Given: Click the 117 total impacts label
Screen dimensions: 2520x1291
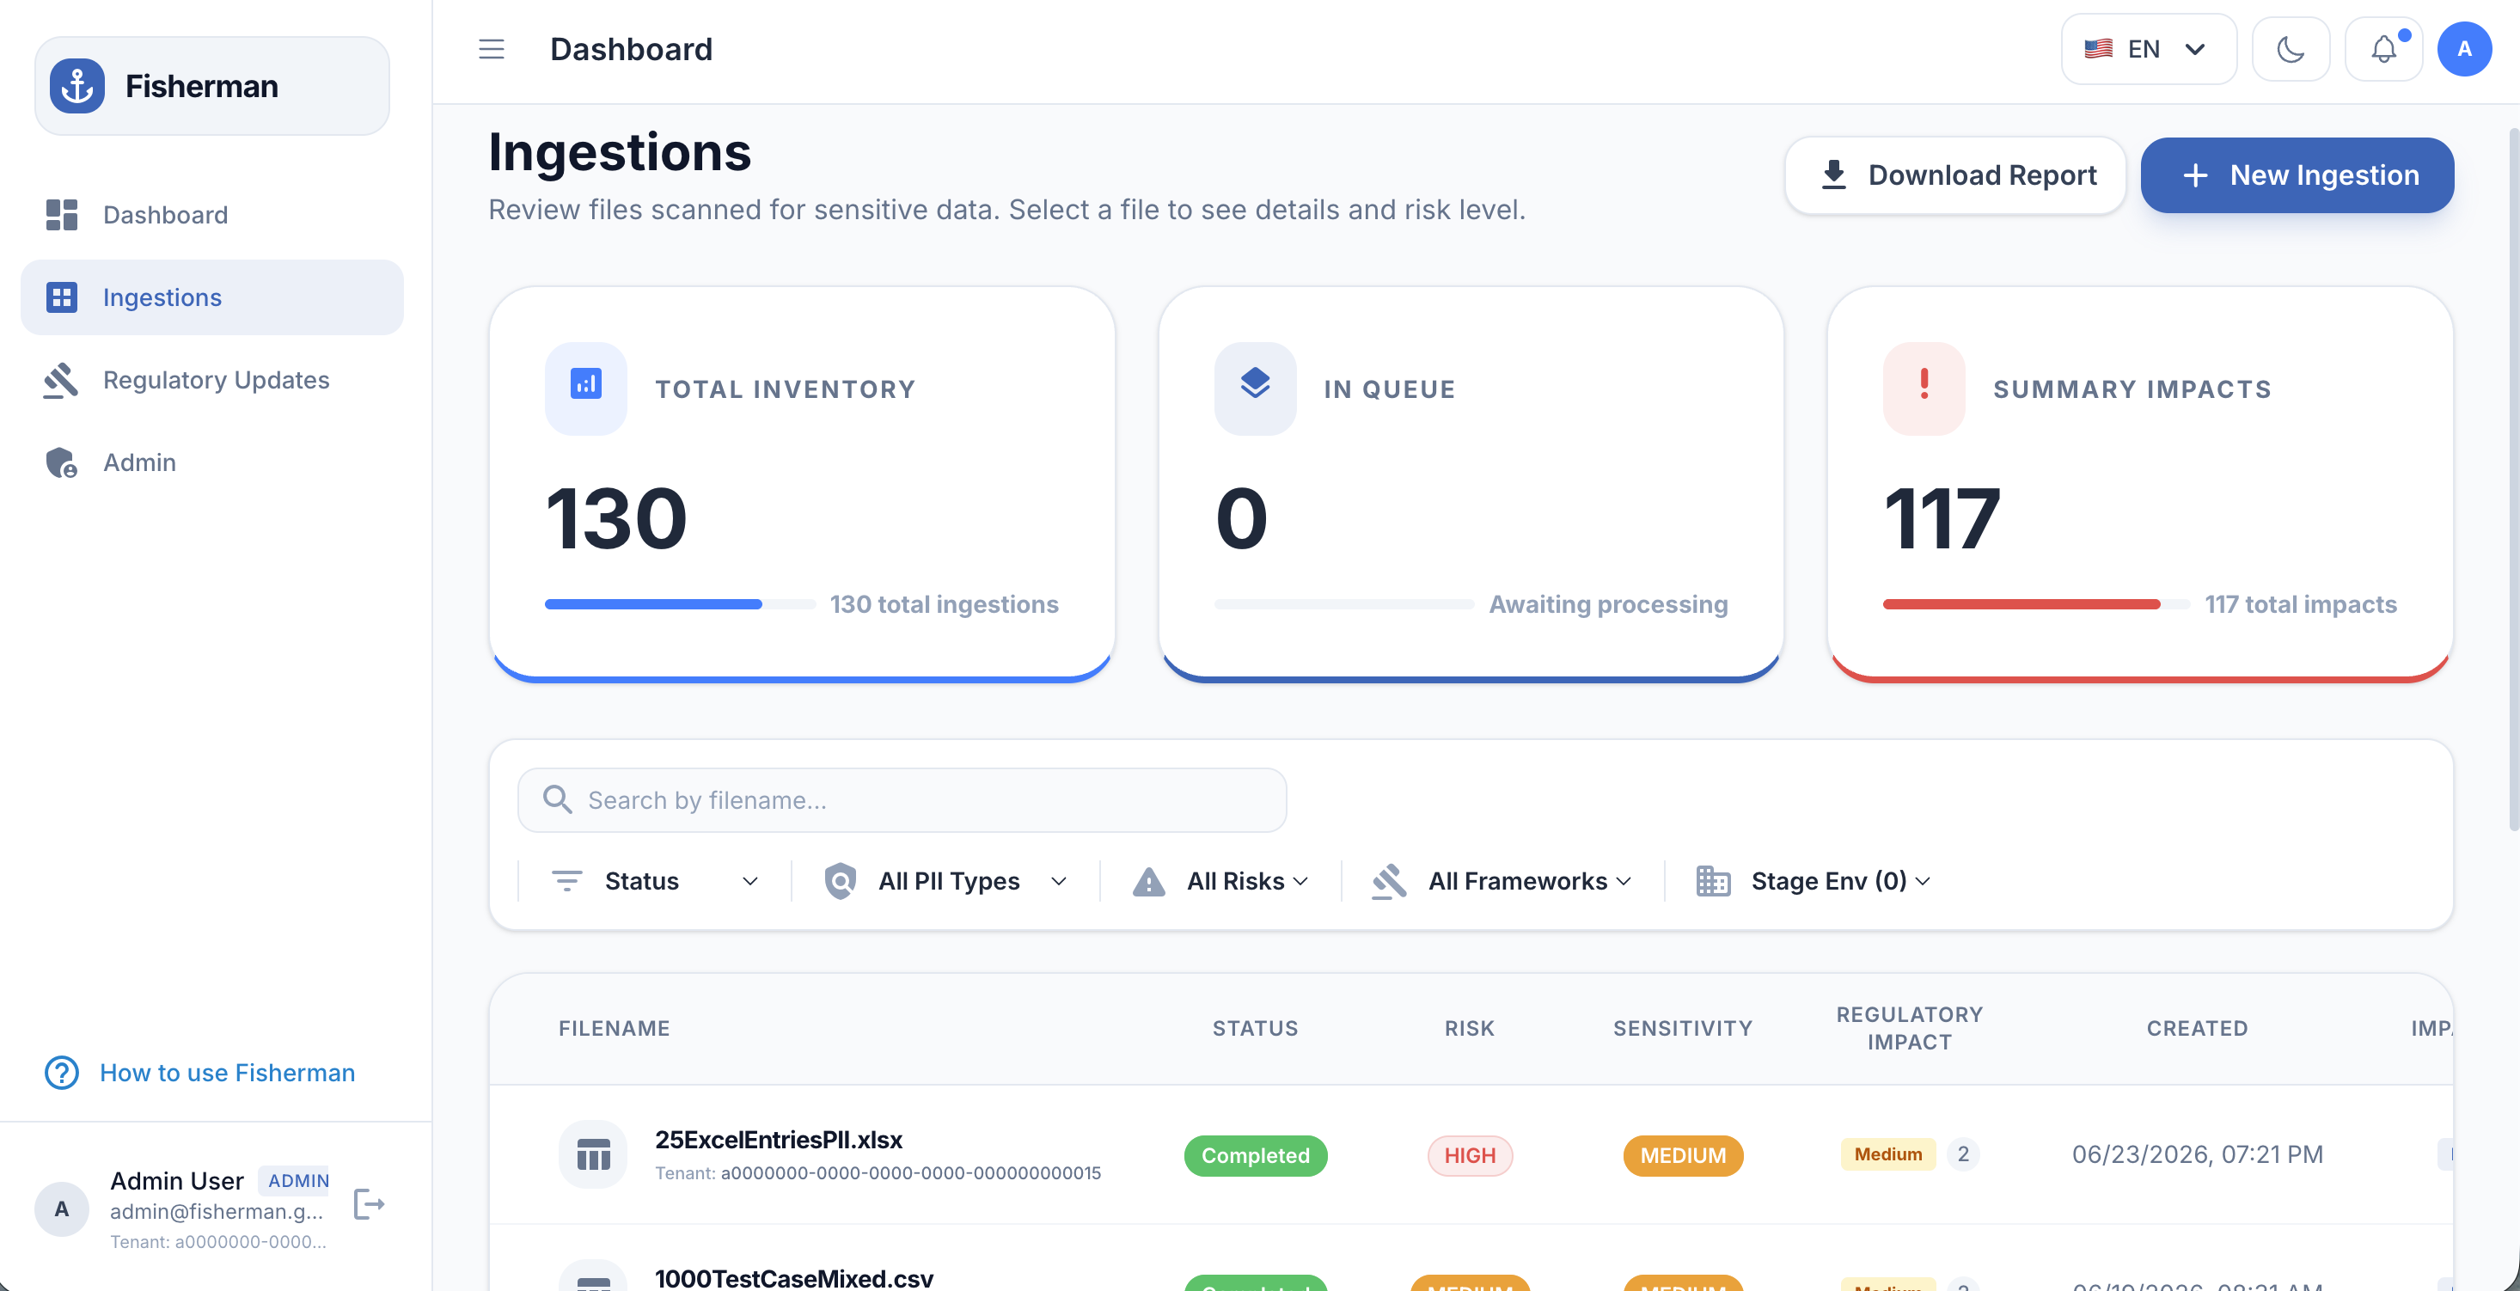Looking at the screenshot, I should [x=2300, y=604].
